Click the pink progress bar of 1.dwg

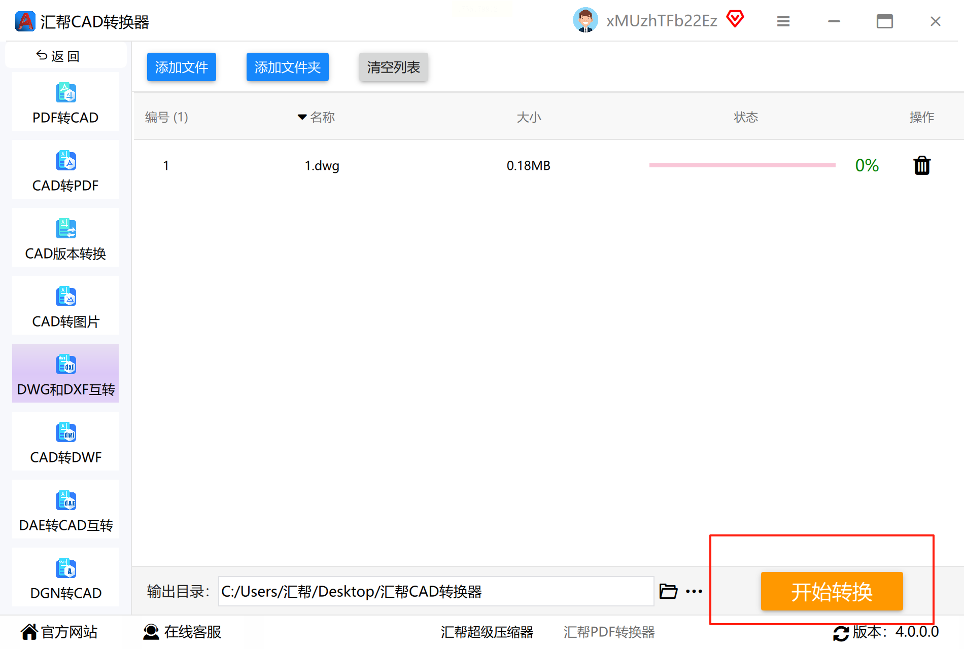742,165
